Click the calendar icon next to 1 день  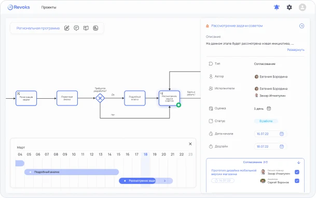pyautogui.click(x=269, y=109)
